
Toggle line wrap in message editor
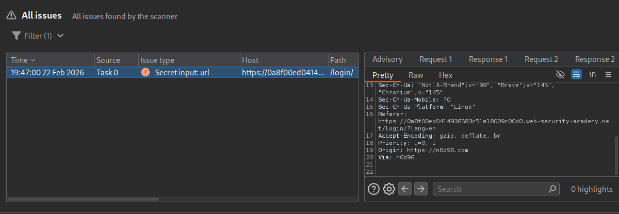[577, 75]
